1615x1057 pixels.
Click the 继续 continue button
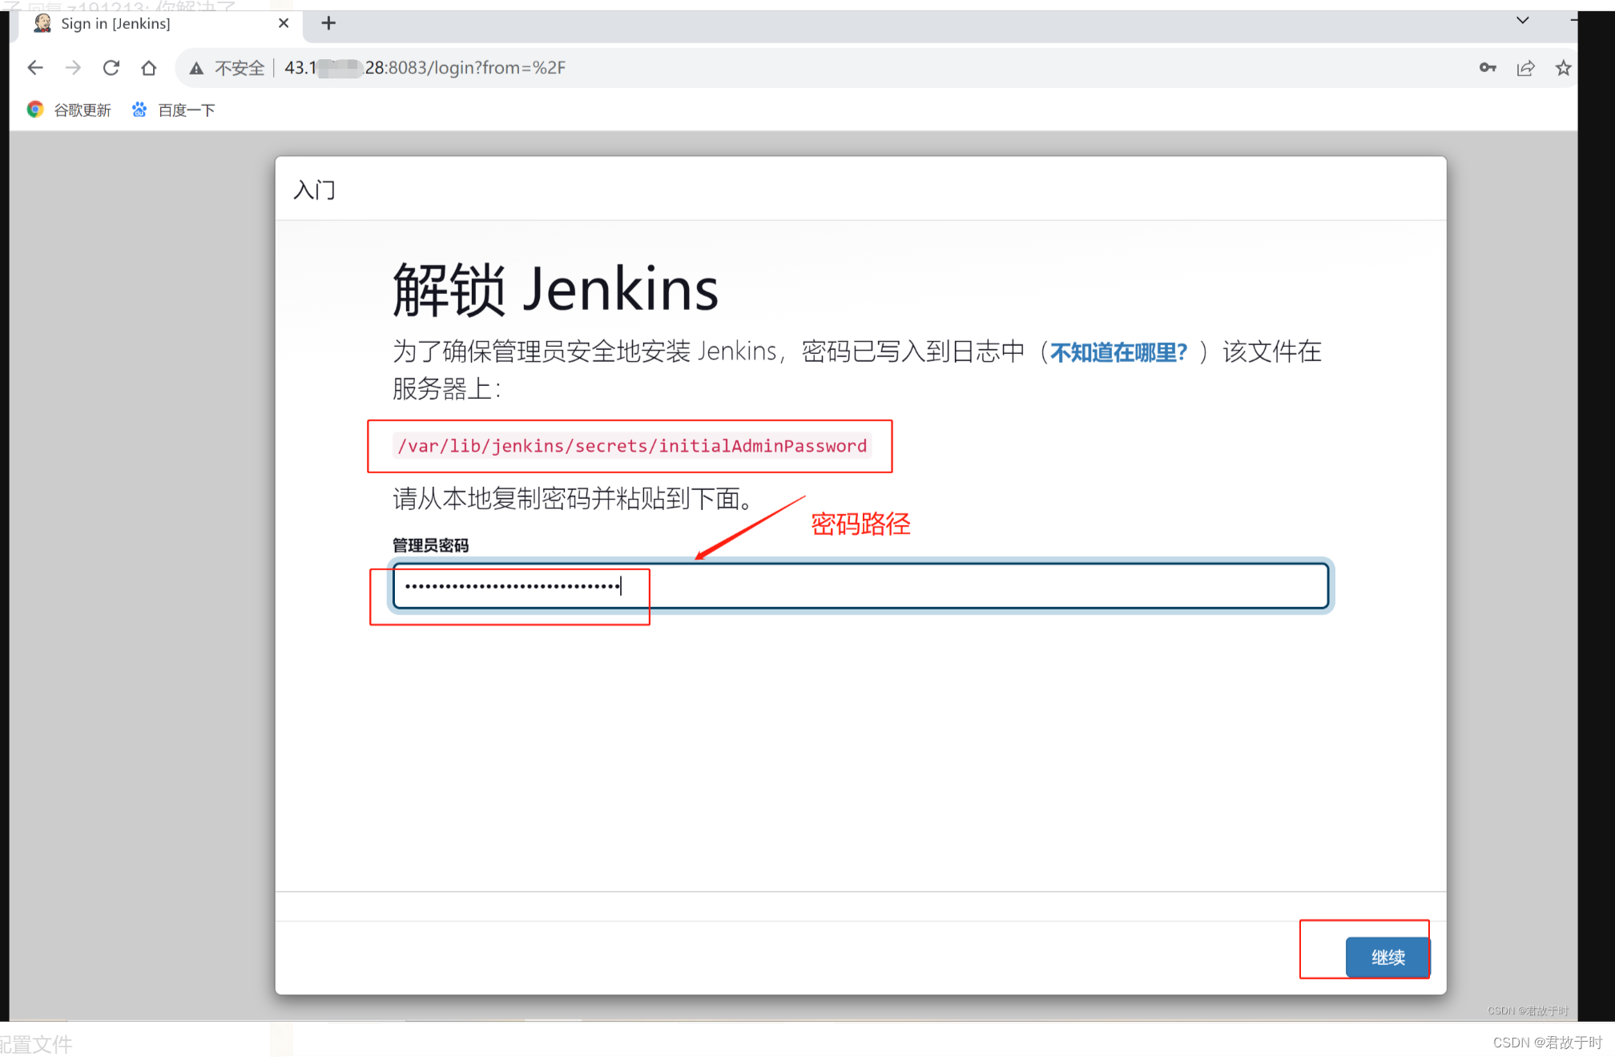click(x=1387, y=957)
